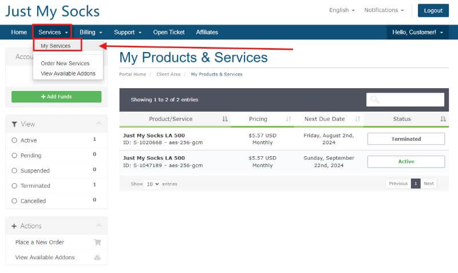The width and height of the screenshot is (458, 273).
Task: Sort by Product/Service sort icon
Action: point(225,119)
